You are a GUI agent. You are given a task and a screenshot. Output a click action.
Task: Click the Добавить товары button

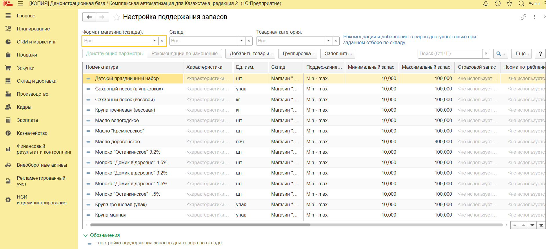pos(251,54)
